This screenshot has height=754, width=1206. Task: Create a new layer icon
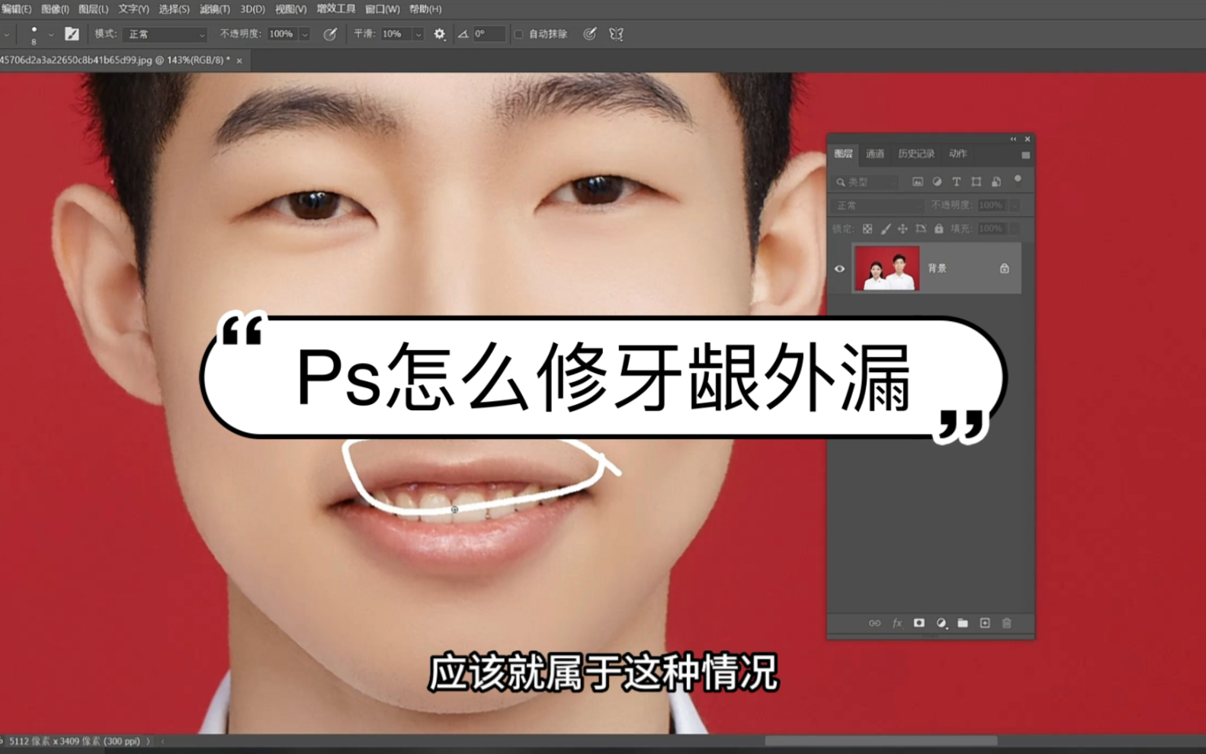click(985, 624)
